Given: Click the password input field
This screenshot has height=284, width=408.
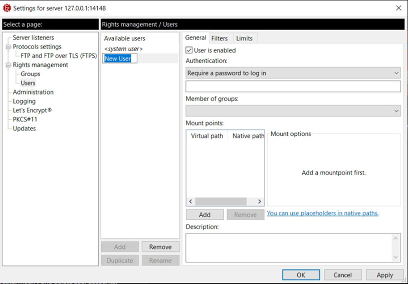Looking at the screenshot, I should click(x=293, y=86).
